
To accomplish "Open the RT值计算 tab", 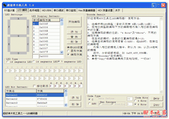I will pyautogui.click(x=9, y=10).
